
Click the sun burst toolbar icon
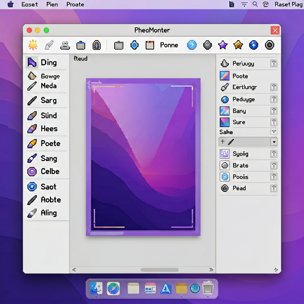33,45
